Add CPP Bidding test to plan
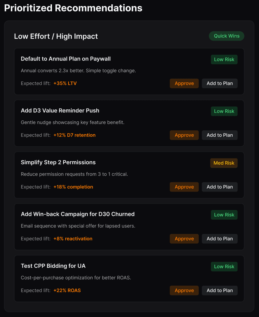Image resolution: width=259 pixels, height=317 pixels. tap(220, 290)
